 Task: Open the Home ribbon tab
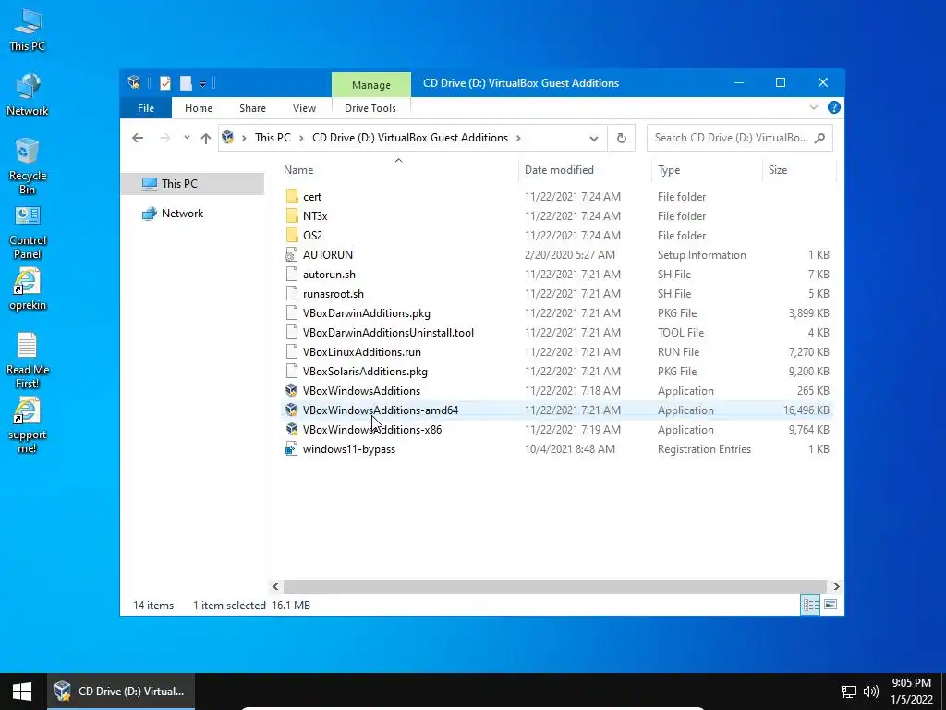(199, 108)
